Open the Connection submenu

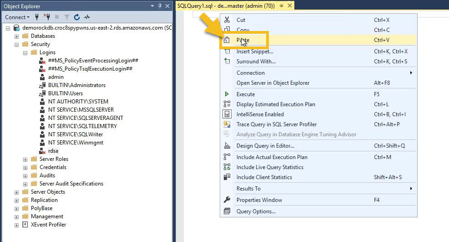click(x=318, y=73)
